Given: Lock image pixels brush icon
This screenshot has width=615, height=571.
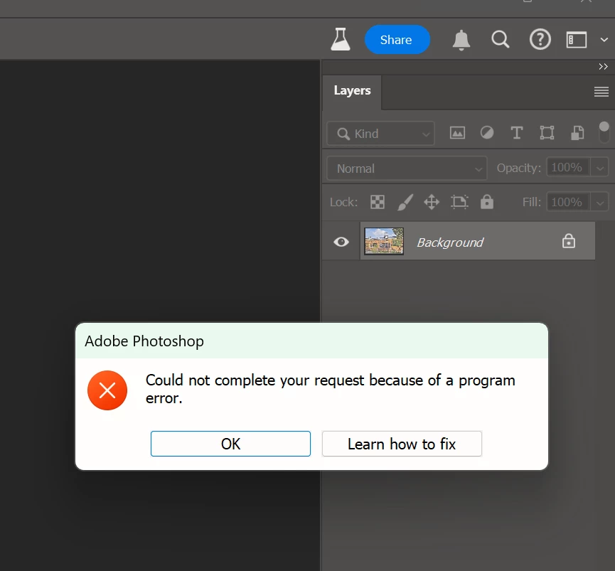Looking at the screenshot, I should (405, 202).
